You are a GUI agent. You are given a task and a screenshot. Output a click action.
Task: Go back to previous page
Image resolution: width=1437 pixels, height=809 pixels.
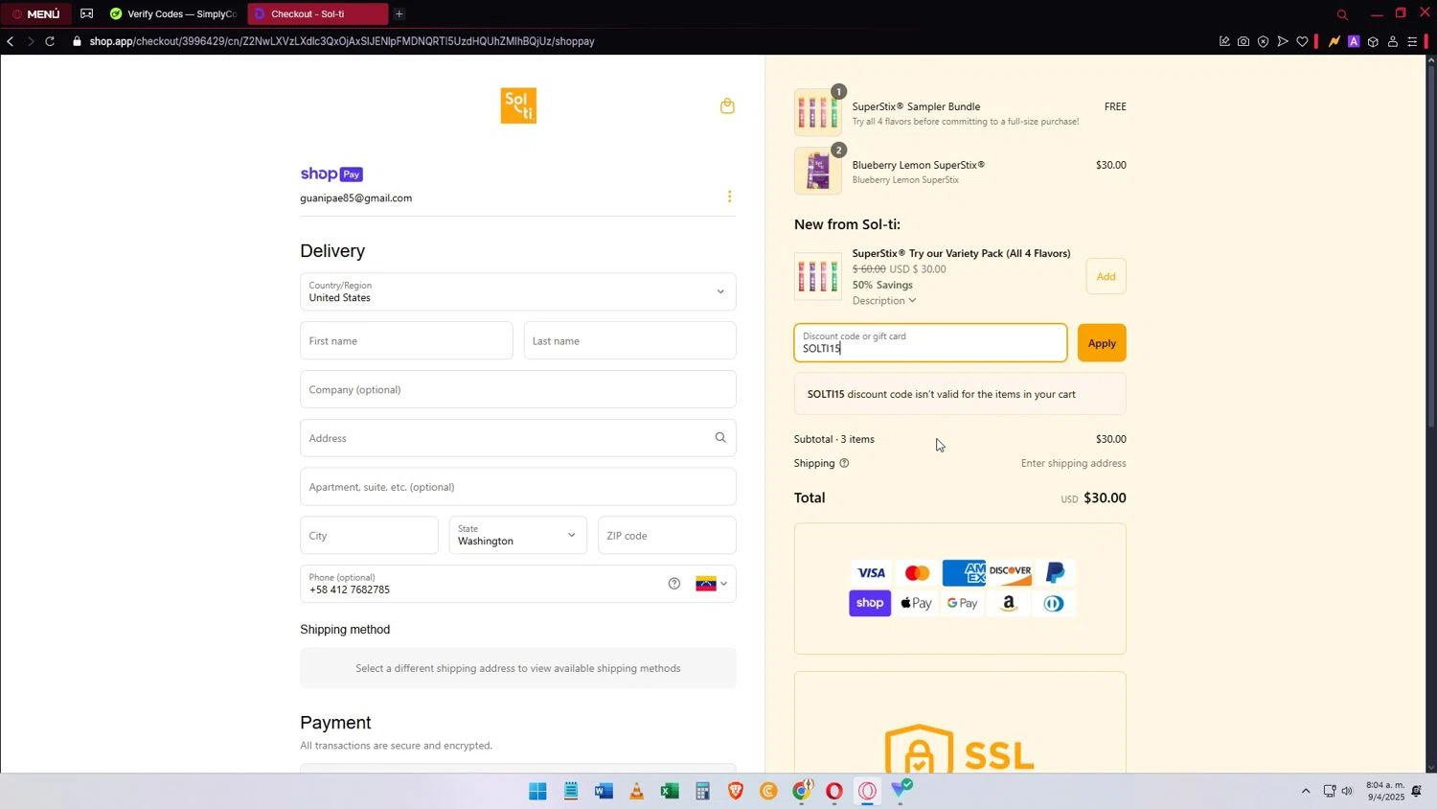[x=10, y=41]
